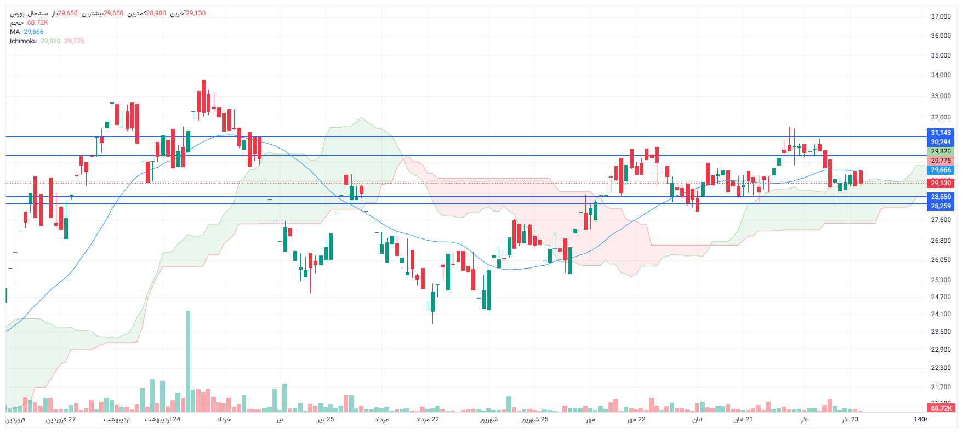Click the 28,259 blue price label
This screenshot has height=433, width=963.
[x=941, y=206]
